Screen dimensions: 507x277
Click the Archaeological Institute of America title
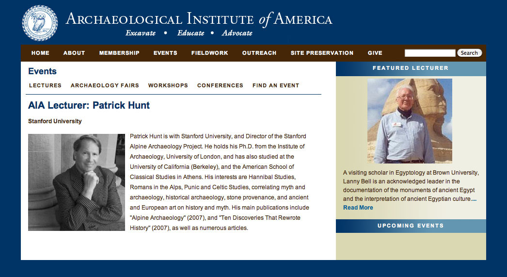tap(199, 20)
